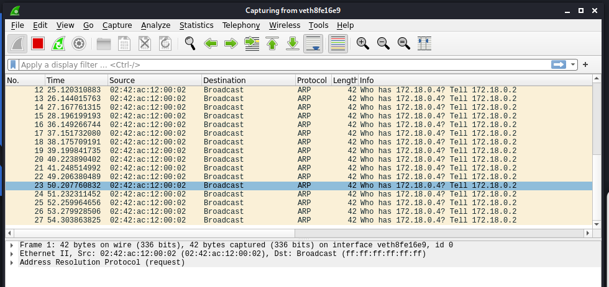The image size is (609, 287).
Task: Open the Capture menu
Action: click(x=117, y=25)
